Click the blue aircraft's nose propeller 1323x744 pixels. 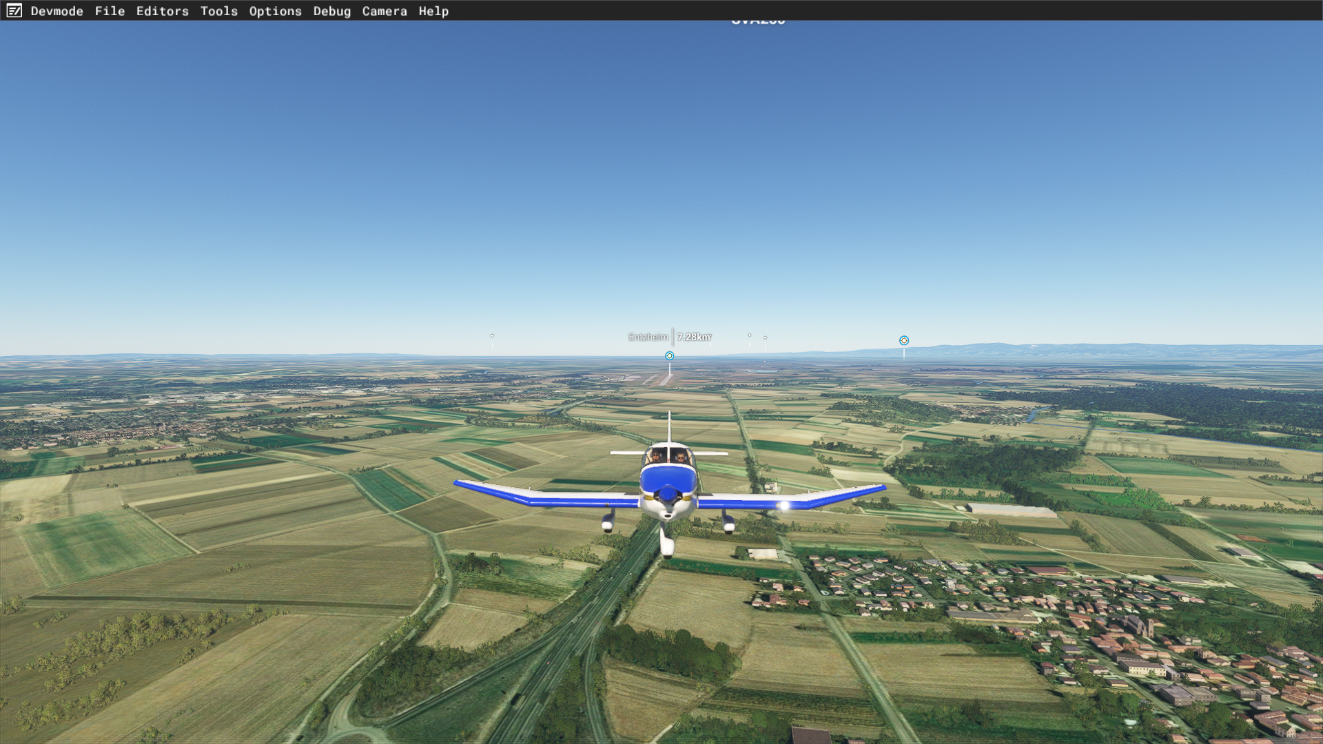(x=667, y=494)
